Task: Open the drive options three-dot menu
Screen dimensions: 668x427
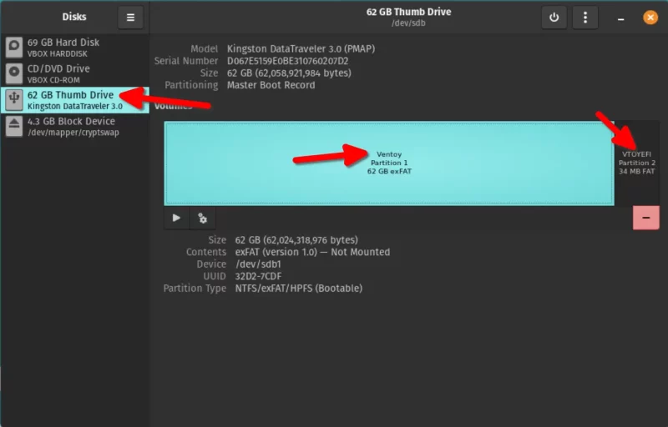Action: [x=585, y=18]
